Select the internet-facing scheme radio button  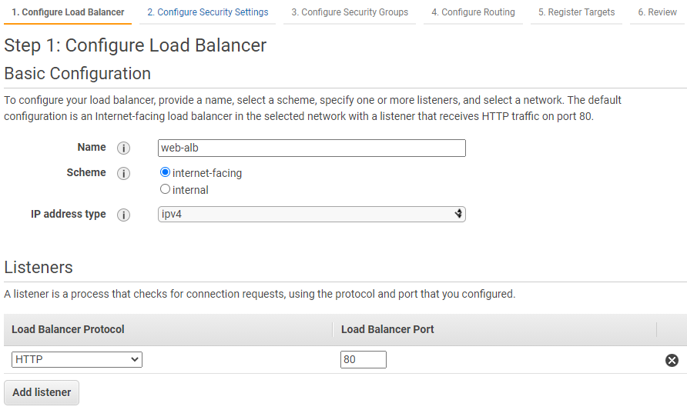[x=165, y=172]
